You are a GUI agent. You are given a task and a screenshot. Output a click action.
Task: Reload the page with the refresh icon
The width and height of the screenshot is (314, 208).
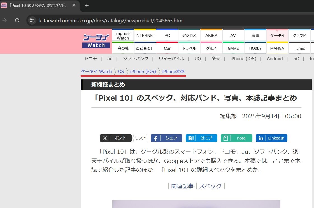[17, 20]
